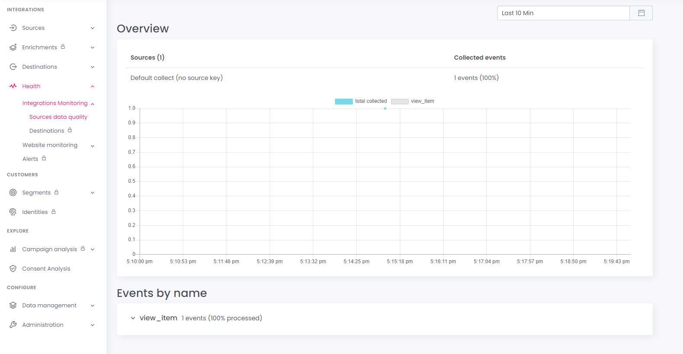Open the calendar date picker icon
The height and width of the screenshot is (354, 683).
point(642,13)
